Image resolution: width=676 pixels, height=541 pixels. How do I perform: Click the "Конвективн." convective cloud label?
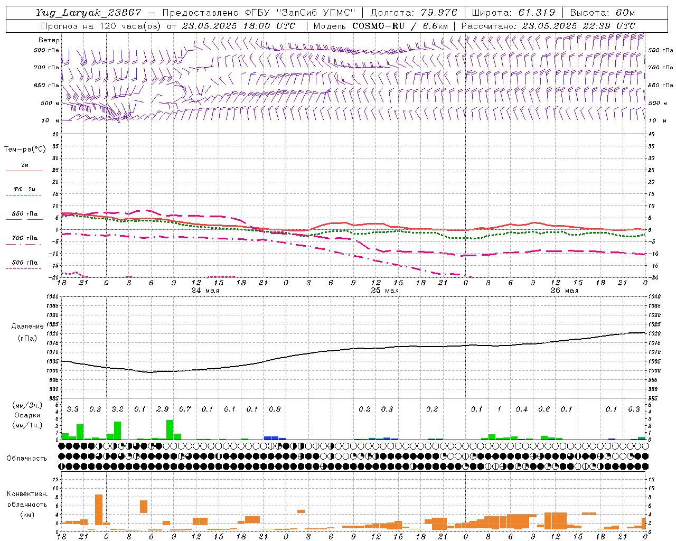pyautogui.click(x=27, y=494)
